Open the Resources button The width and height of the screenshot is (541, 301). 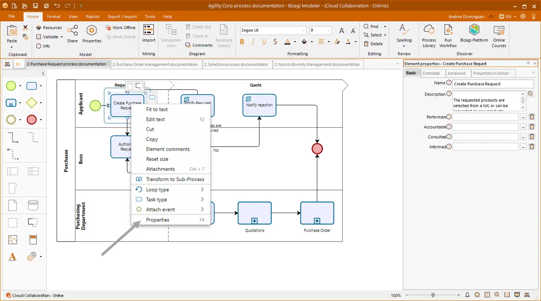click(x=49, y=28)
